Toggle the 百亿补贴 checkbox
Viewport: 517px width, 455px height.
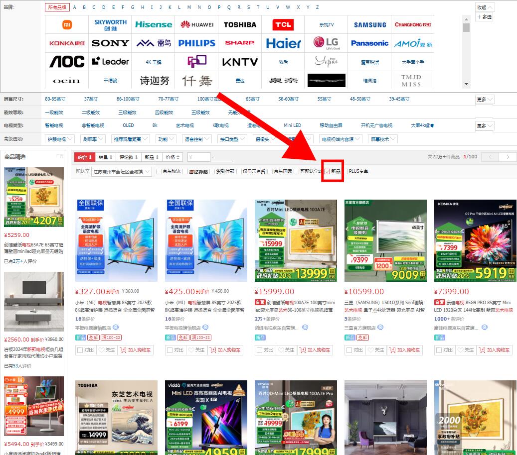tap(185, 172)
